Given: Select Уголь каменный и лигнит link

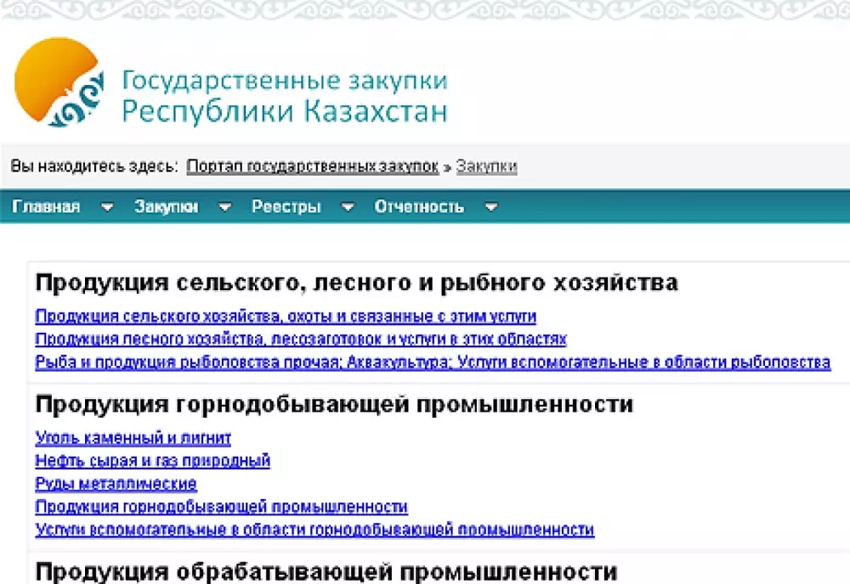Looking at the screenshot, I should [x=133, y=438].
